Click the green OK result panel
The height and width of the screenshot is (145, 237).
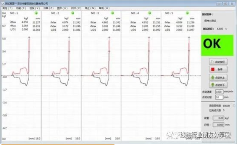click(x=217, y=45)
